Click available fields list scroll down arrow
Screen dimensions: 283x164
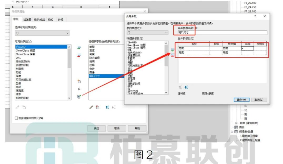(69, 98)
